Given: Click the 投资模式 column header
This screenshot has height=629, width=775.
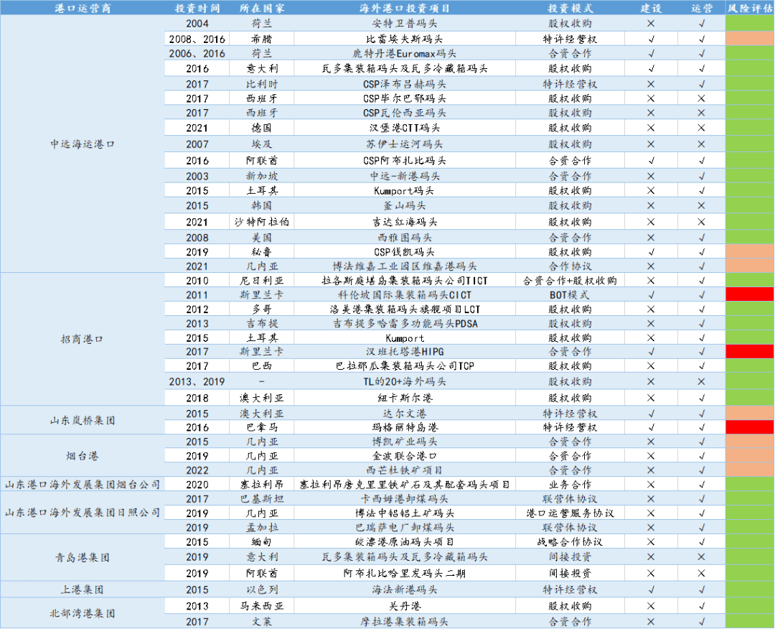Looking at the screenshot, I should tap(570, 8).
